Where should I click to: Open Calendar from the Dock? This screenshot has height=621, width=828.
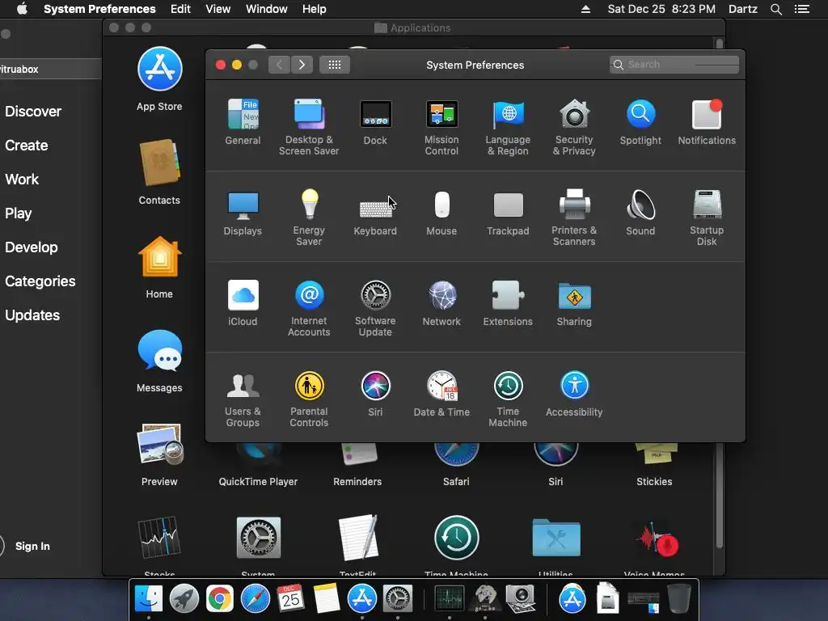click(x=290, y=598)
